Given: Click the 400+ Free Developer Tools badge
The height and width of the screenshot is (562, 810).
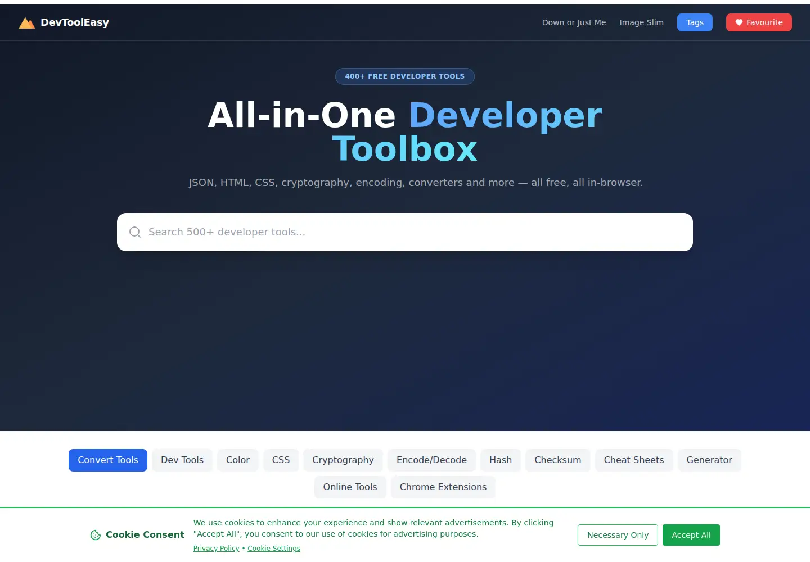Looking at the screenshot, I should click(x=405, y=76).
